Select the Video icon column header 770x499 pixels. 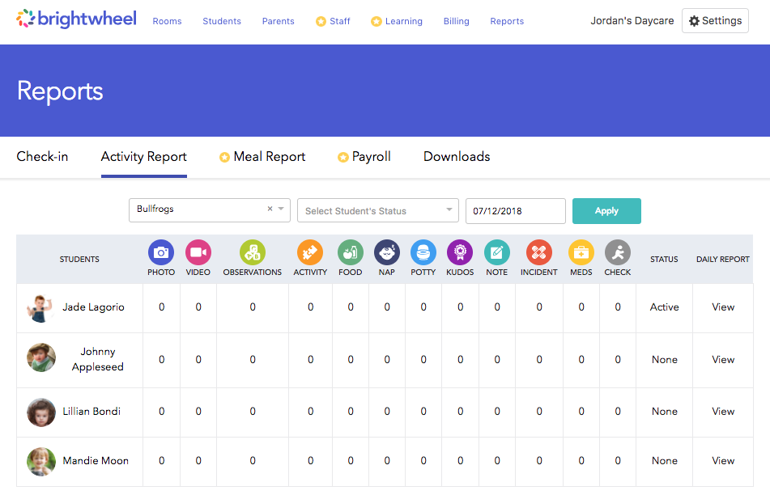198,252
